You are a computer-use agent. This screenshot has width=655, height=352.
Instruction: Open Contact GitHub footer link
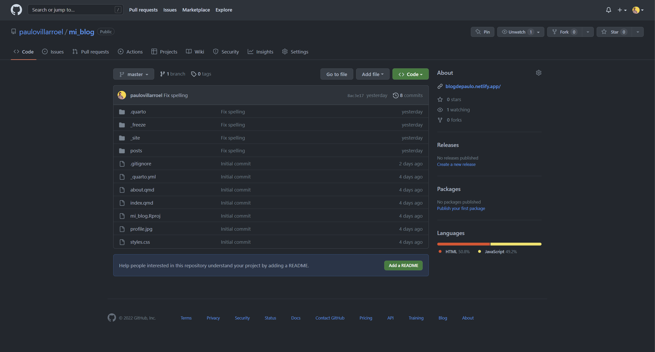tap(330, 318)
